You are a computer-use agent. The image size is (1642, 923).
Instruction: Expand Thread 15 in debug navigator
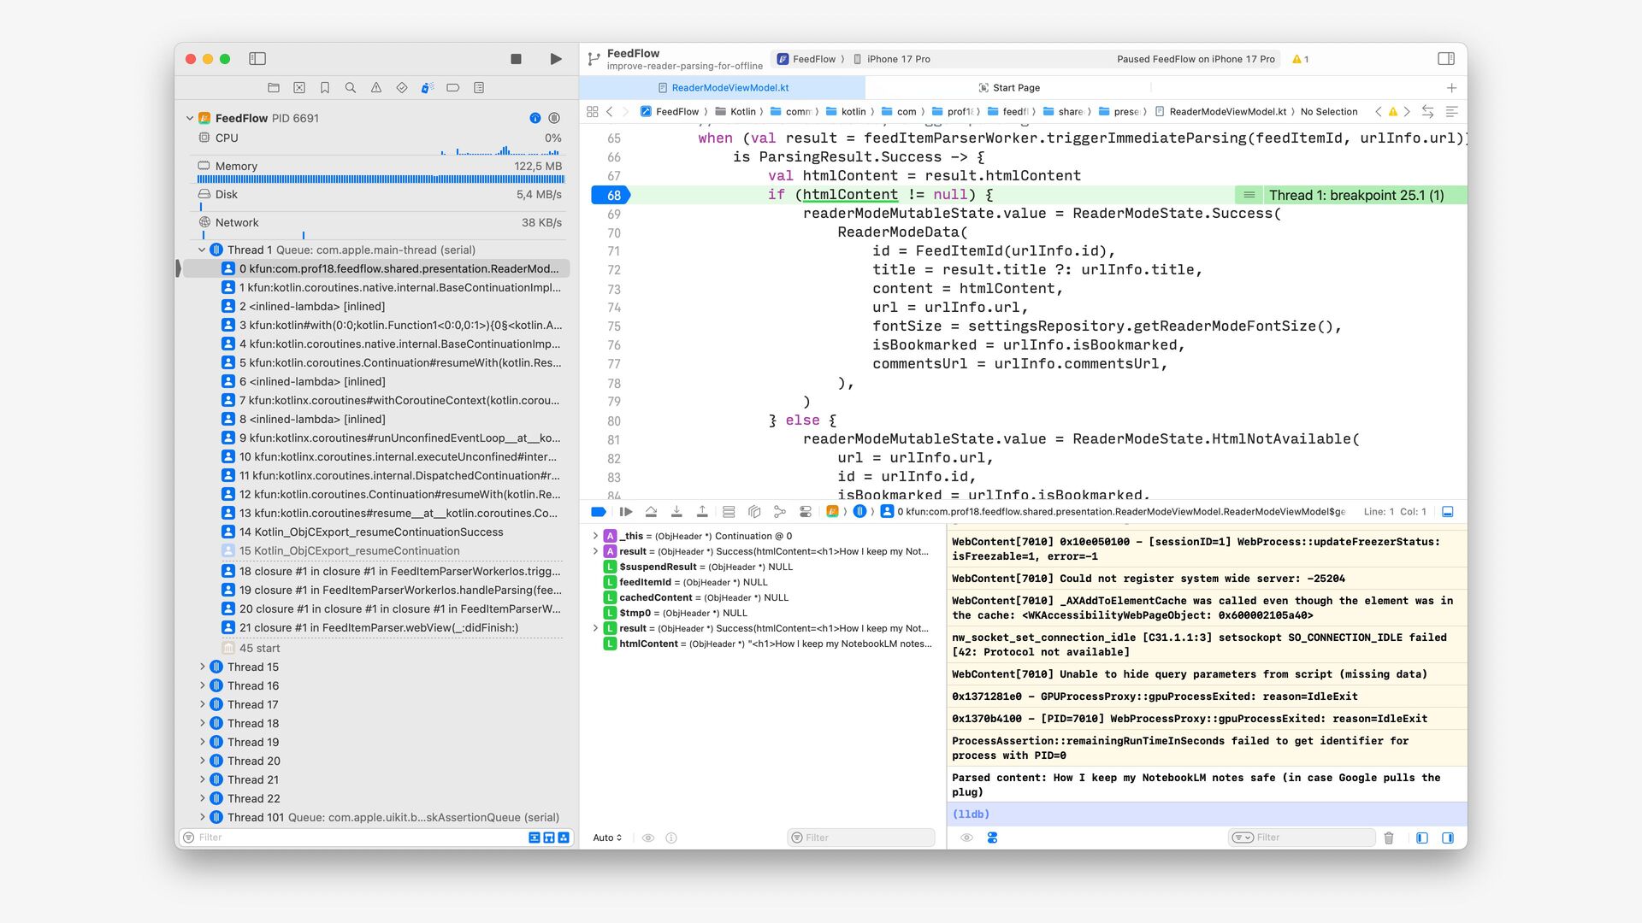click(203, 667)
